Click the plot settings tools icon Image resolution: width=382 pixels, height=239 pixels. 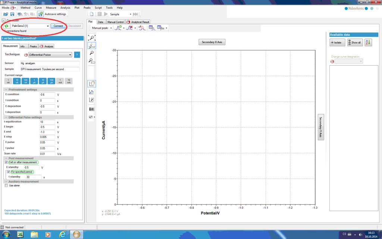92,99
